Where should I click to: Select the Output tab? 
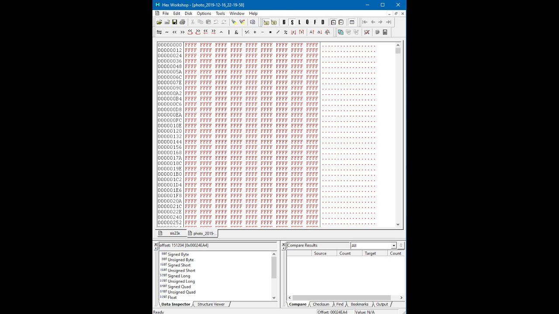pos(382,304)
